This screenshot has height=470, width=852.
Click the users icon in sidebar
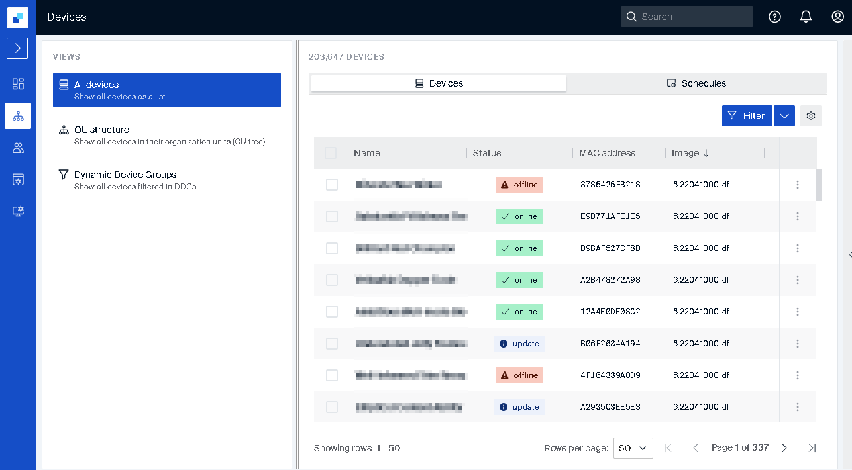[18, 148]
